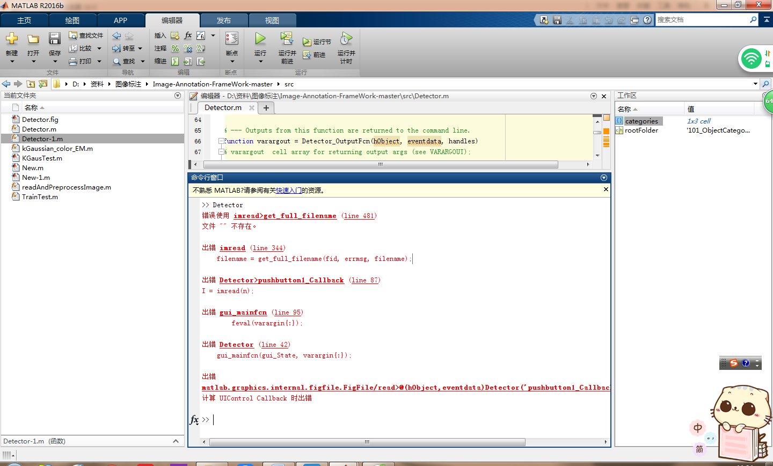Click the decrease indent icon
The image size is (773, 466).
click(201, 61)
